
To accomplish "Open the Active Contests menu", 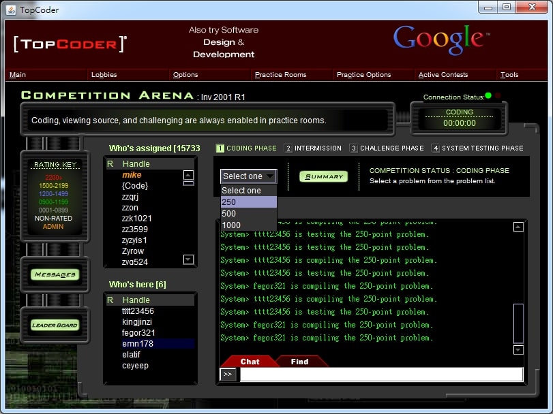I will [x=443, y=75].
